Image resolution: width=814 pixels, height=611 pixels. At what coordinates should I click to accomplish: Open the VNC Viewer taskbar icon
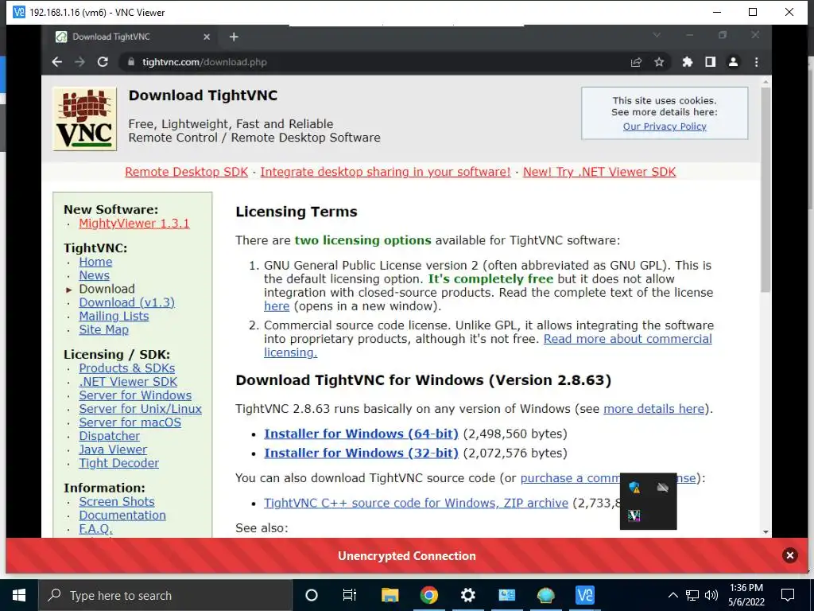585,595
